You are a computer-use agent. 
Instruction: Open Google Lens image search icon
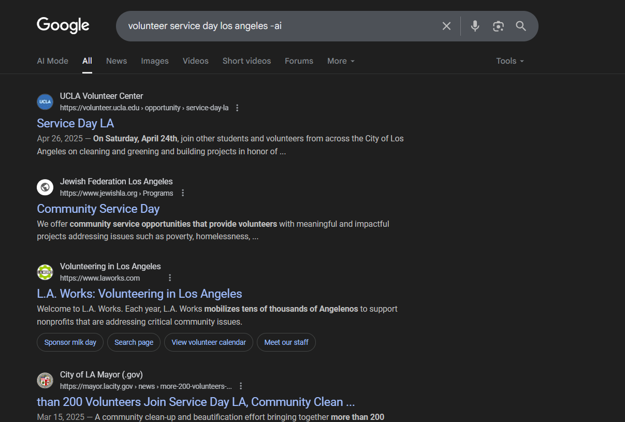(498, 26)
